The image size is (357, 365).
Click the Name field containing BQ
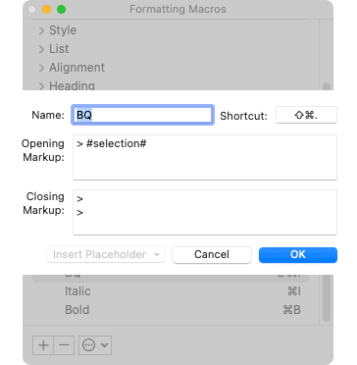pyautogui.click(x=142, y=115)
